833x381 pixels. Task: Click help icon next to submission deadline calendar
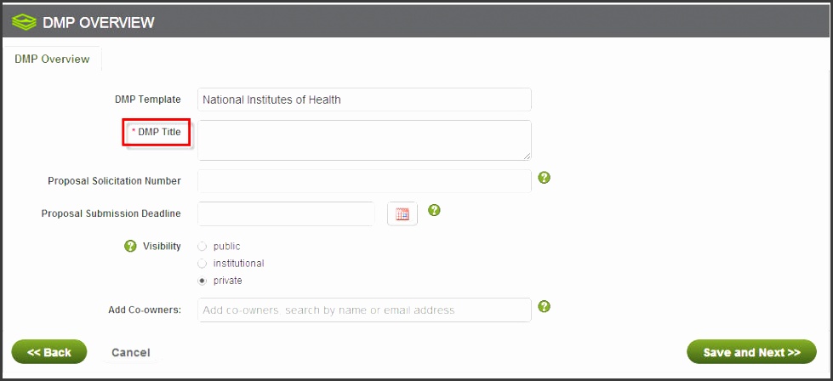pyautogui.click(x=434, y=210)
